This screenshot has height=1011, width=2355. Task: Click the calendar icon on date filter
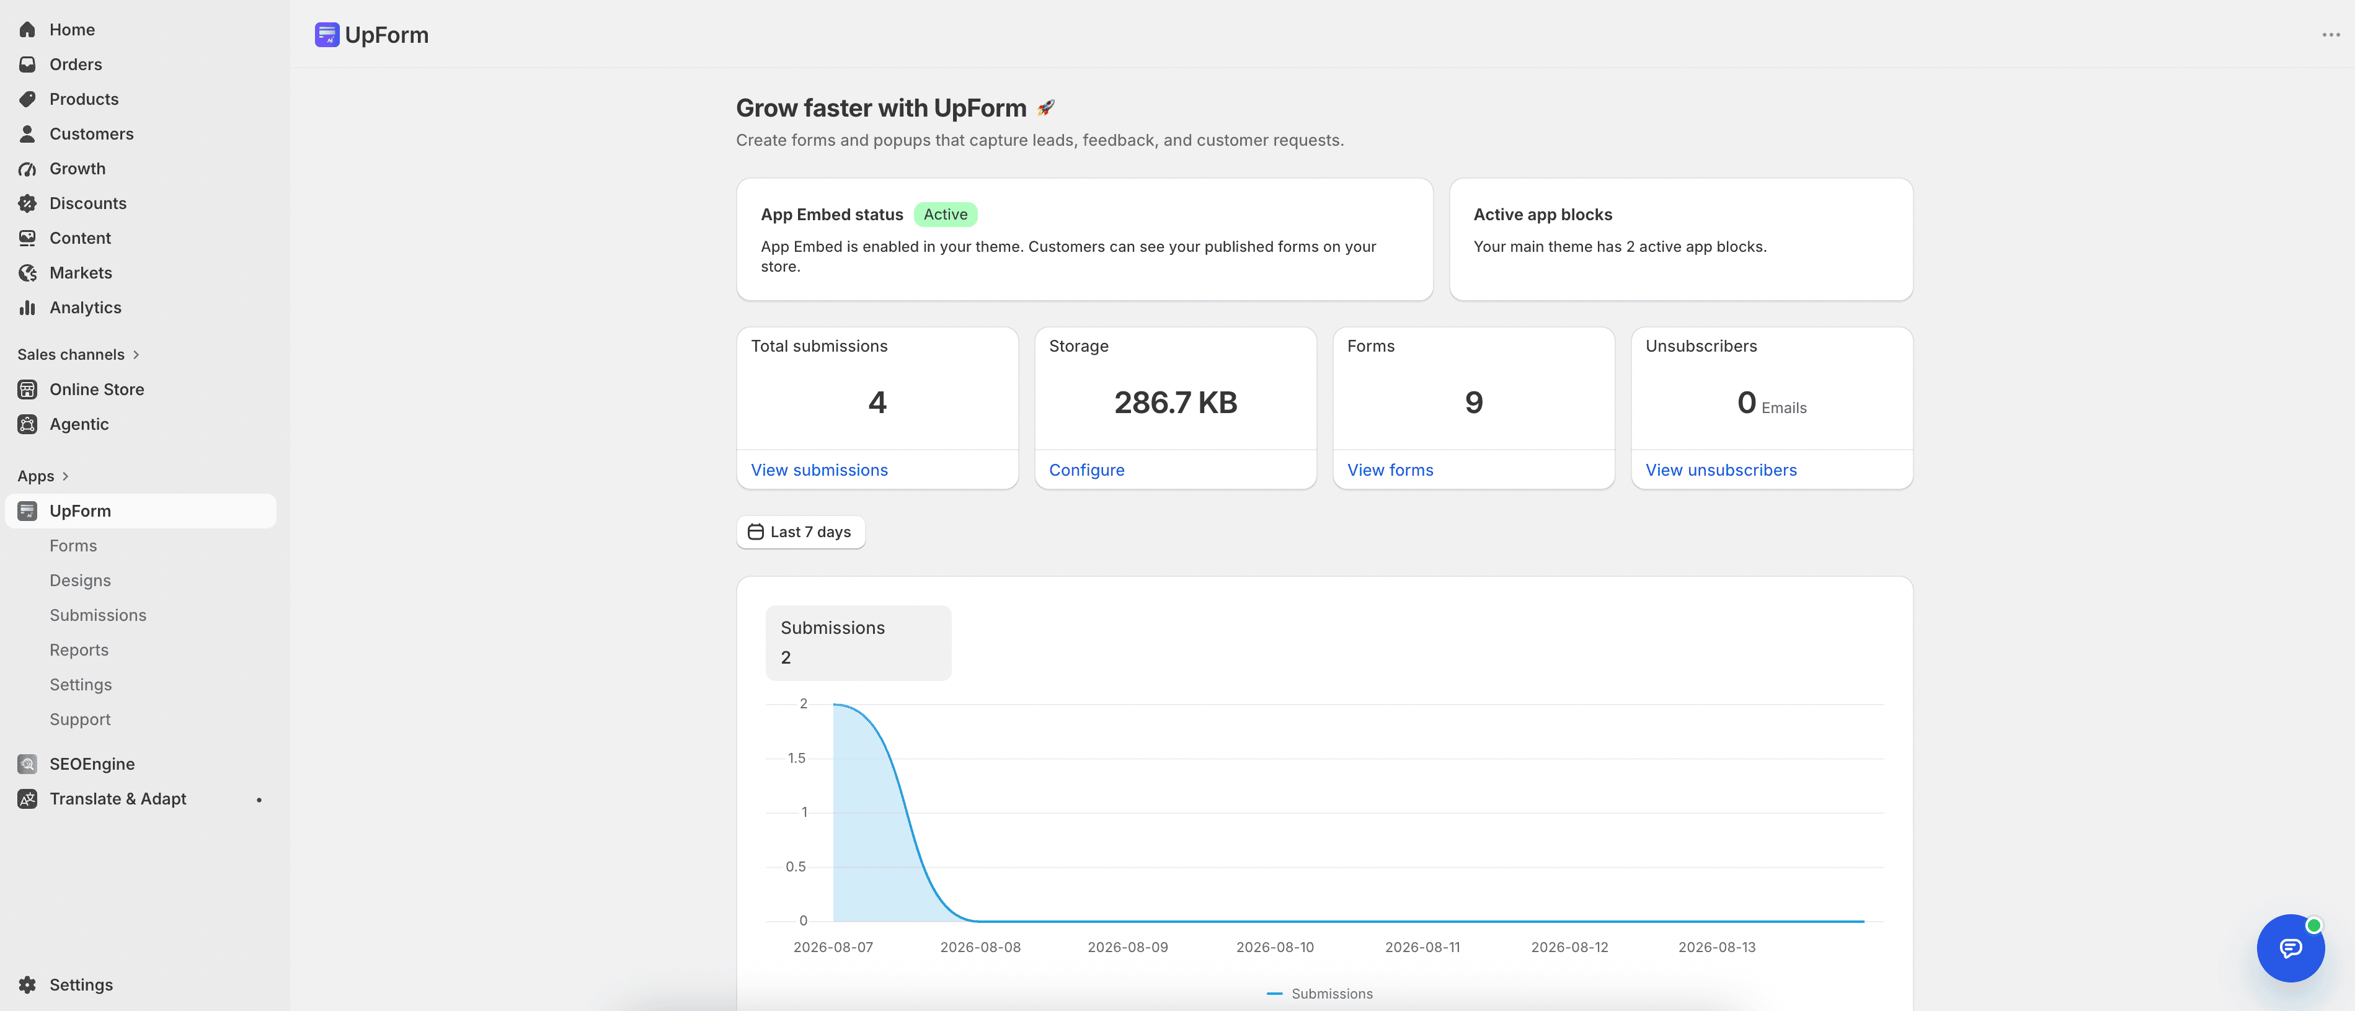[x=755, y=532]
